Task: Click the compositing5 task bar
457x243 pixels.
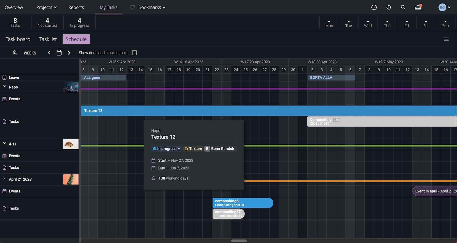Action: (242, 203)
